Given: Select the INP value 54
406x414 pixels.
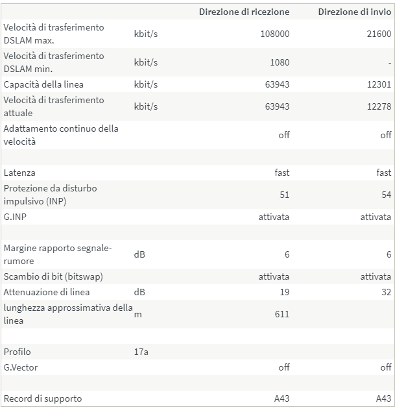Looking at the screenshot, I should tap(386, 195).
